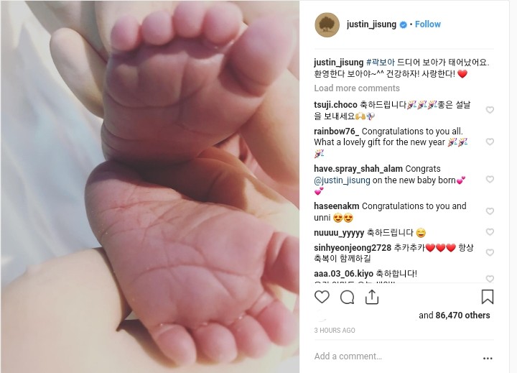The height and width of the screenshot is (373, 517).
Task: Like tsuji.choco's comment
Action: pyautogui.click(x=490, y=110)
